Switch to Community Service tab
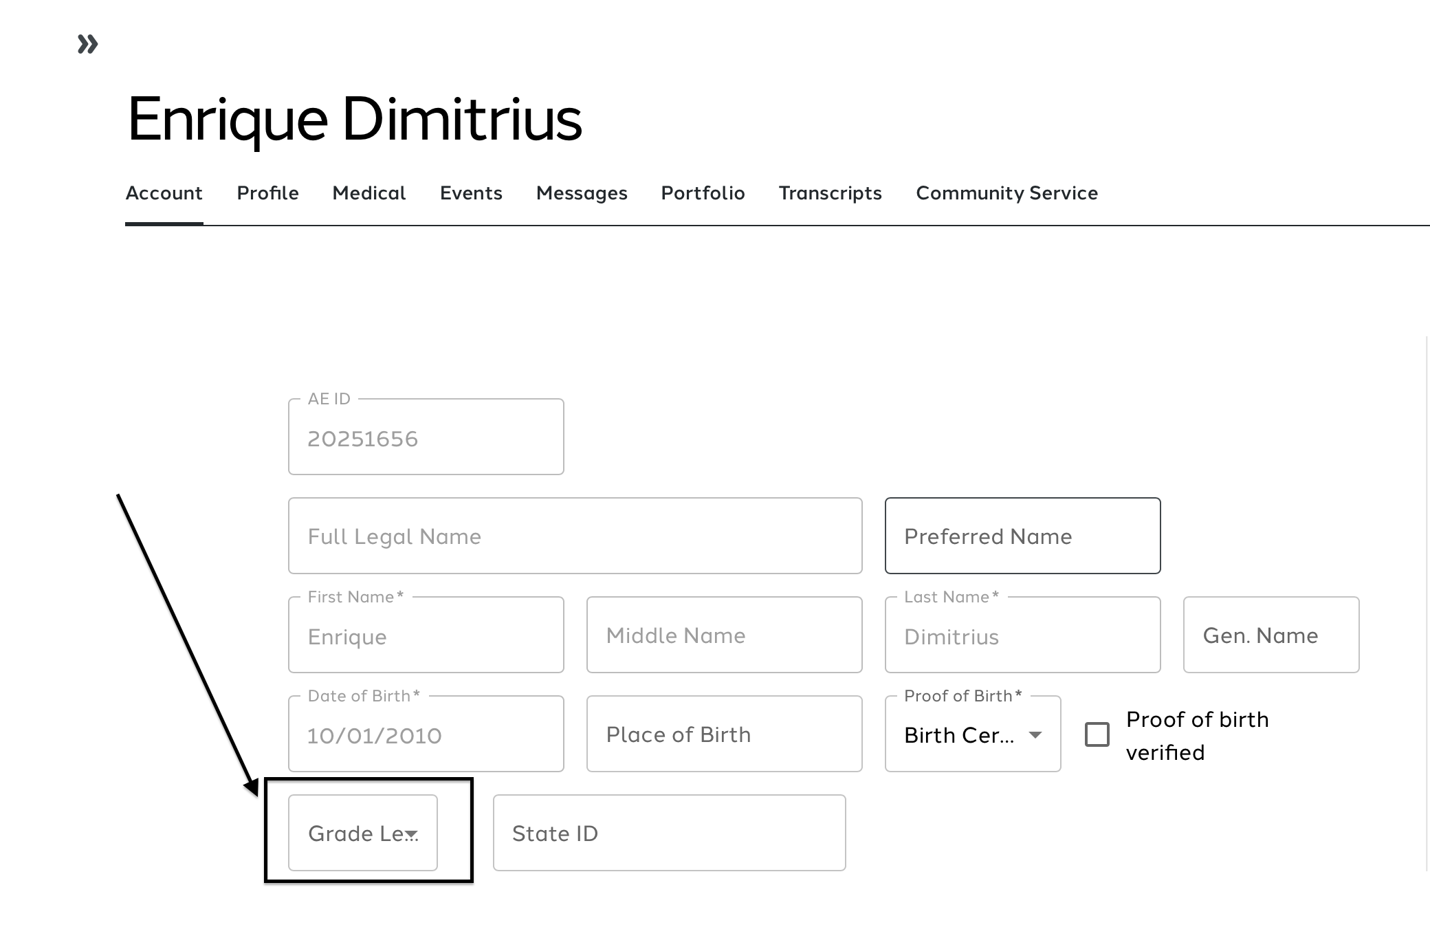Screen dimensions: 1430x949 click(1006, 193)
